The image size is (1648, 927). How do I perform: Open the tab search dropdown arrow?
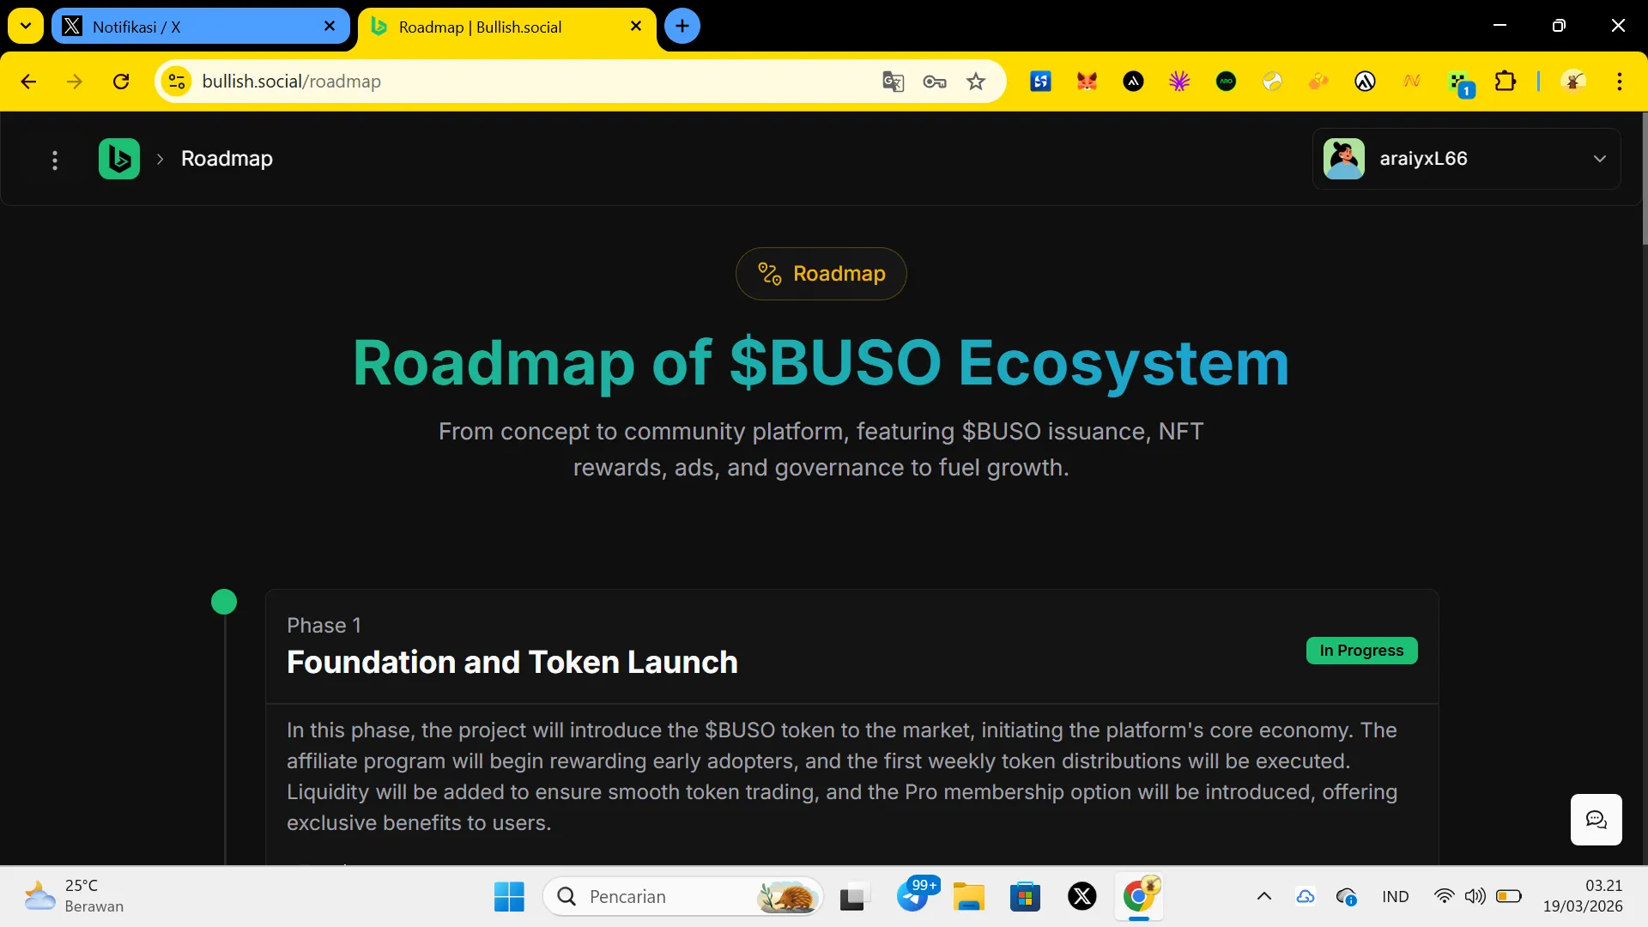point(26,26)
